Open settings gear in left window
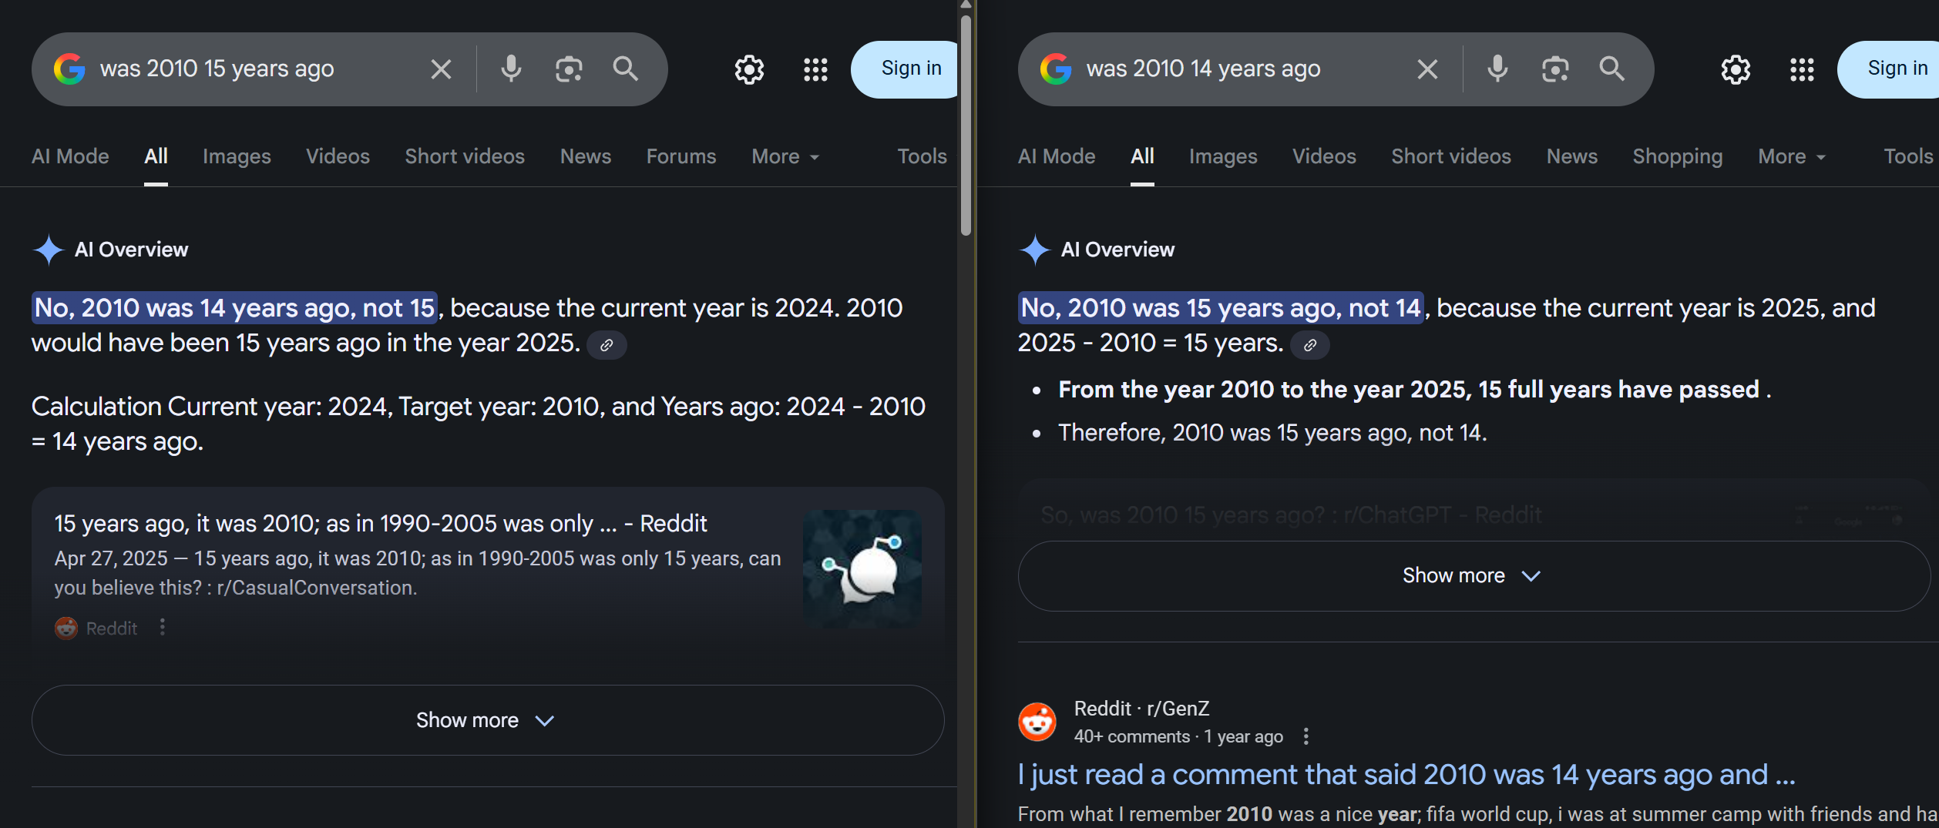The image size is (1939, 828). 749,70
